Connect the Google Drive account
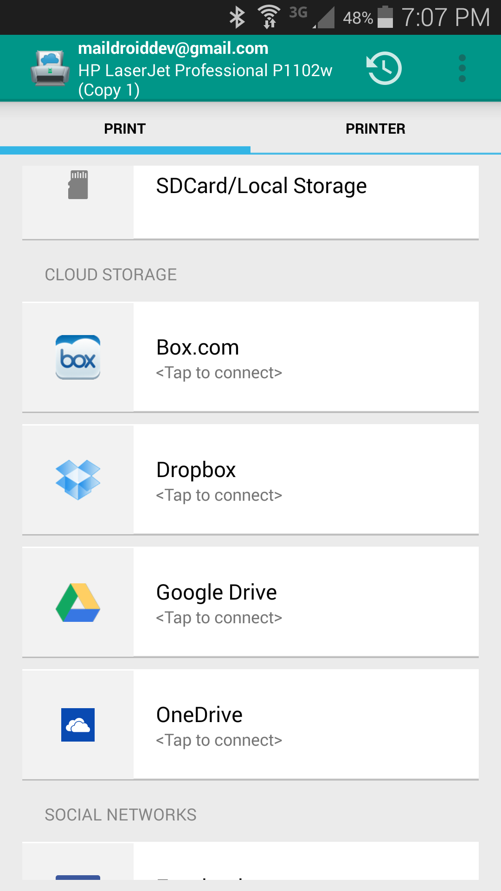The image size is (501, 891). coord(306,602)
